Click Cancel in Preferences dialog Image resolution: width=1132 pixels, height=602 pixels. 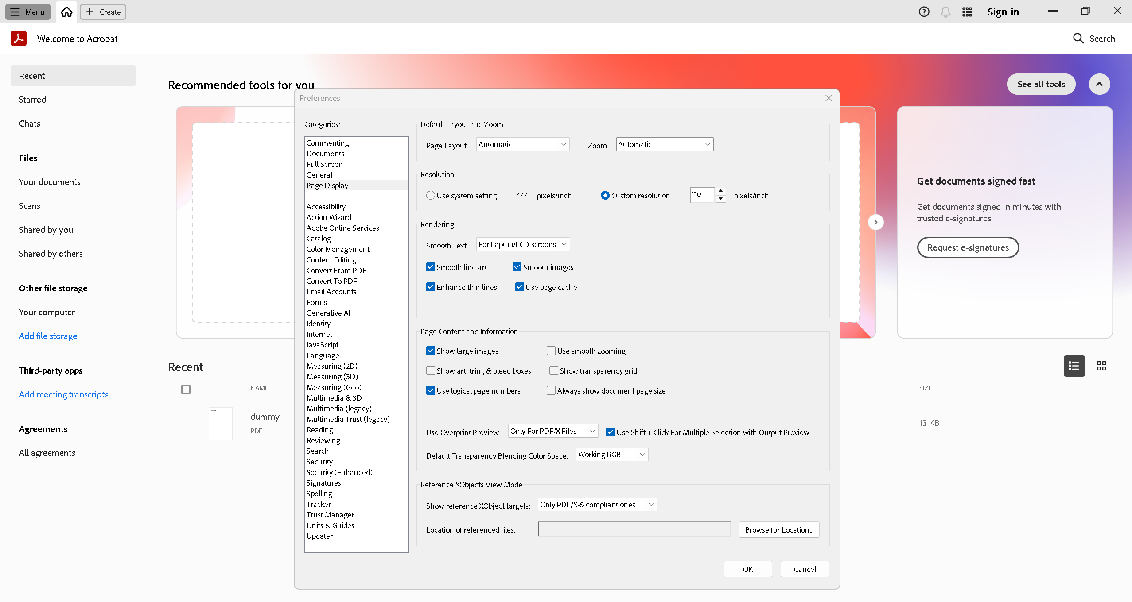(805, 569)
